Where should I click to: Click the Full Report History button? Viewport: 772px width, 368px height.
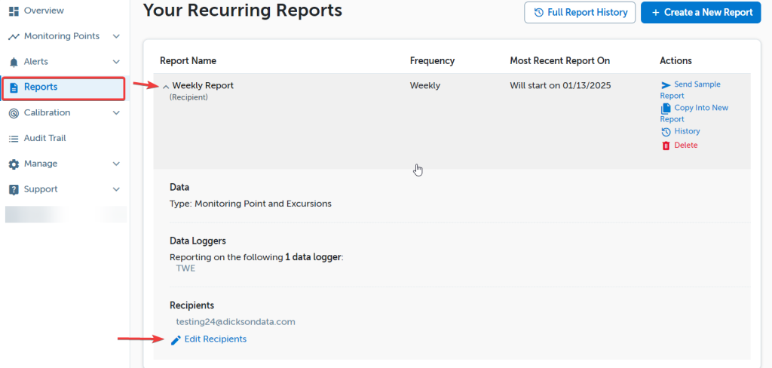pos(579,12)
